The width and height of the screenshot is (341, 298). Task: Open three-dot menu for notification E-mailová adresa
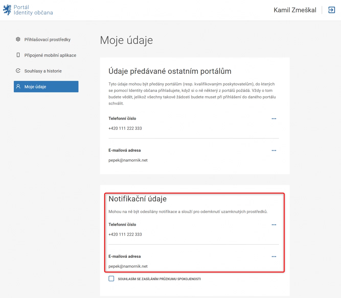click(x=274, y=257)
